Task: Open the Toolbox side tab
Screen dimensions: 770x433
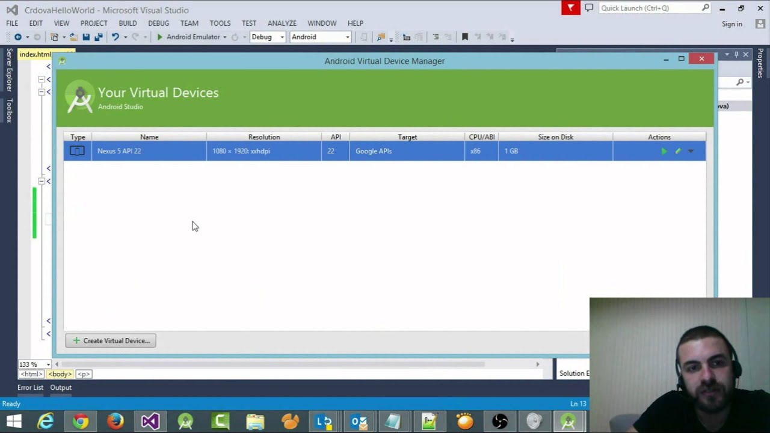Action: pos(9,110)
